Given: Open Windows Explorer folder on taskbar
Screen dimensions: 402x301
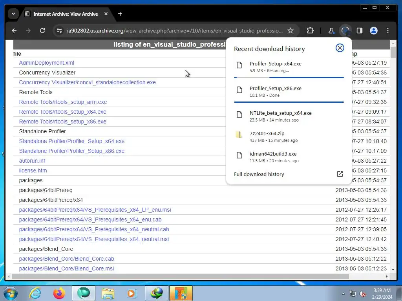Looking at the screenshot, I should [108, 293].
